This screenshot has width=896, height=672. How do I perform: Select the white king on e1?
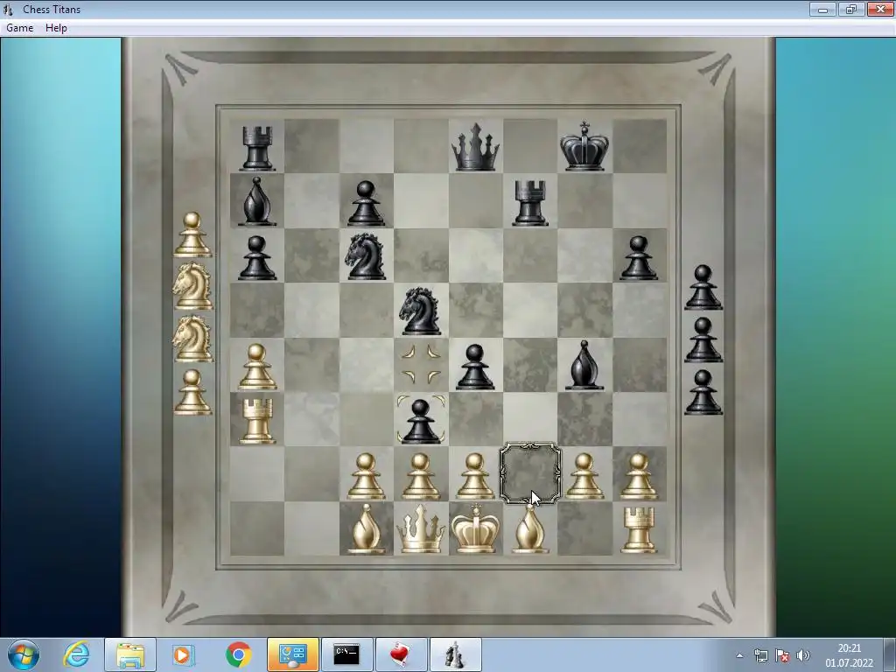475,528
